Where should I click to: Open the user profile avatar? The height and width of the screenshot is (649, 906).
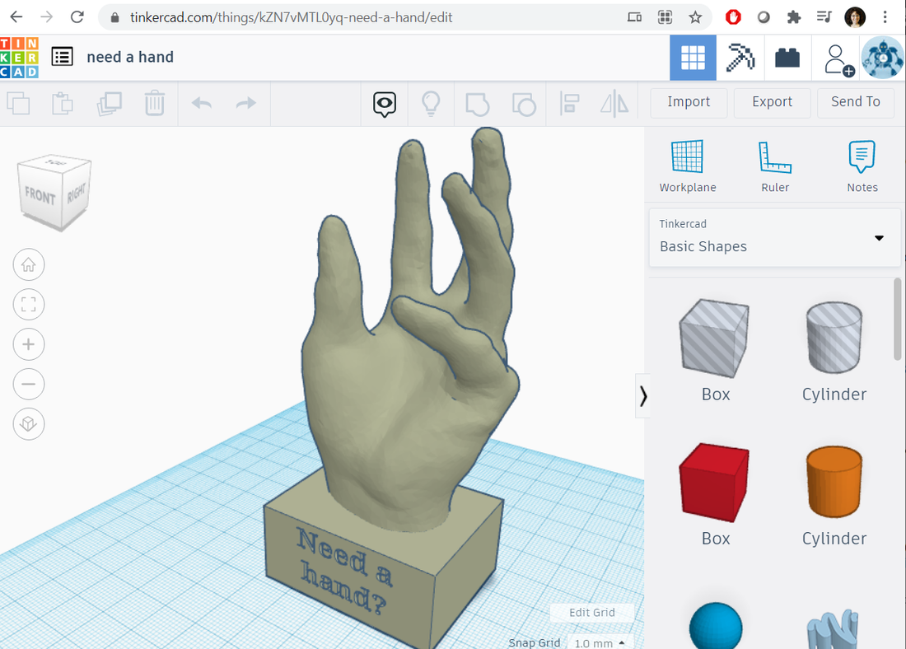882,57
